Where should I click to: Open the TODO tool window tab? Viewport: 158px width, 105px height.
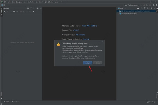[7, 102]
